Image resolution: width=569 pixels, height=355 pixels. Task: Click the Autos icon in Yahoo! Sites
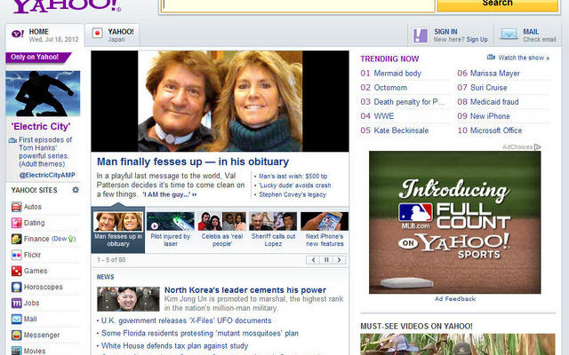(x=16, y=207)
